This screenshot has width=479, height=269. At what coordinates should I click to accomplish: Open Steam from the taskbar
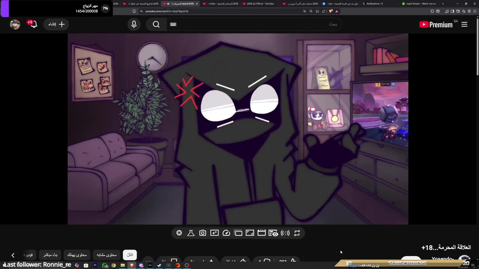159,265
